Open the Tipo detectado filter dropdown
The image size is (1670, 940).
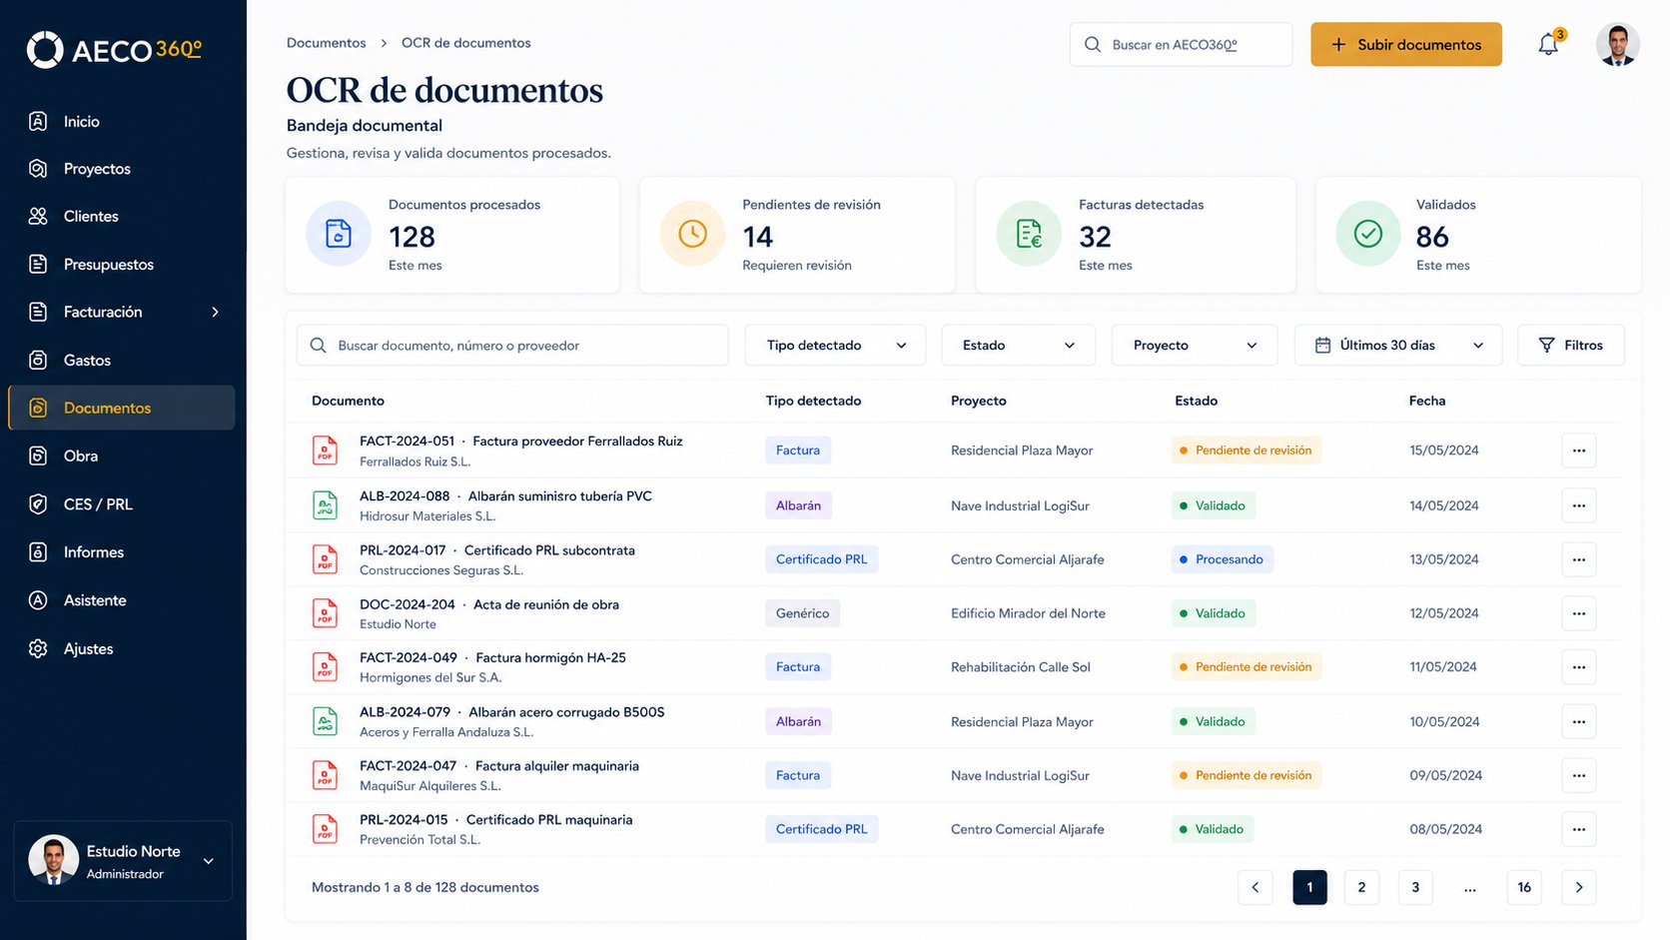835,346
